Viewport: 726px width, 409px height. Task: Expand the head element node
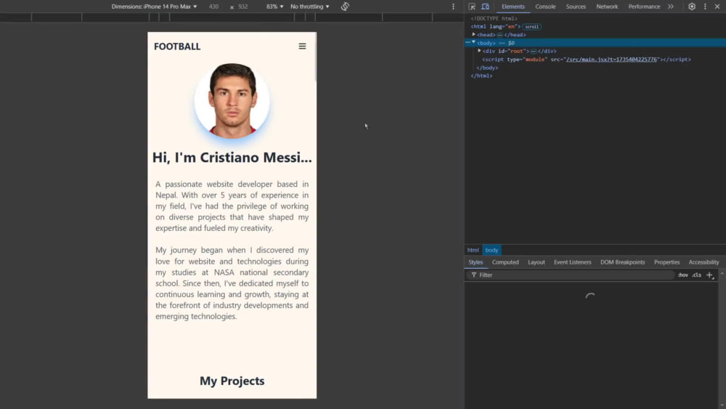(x=473, y=34)
